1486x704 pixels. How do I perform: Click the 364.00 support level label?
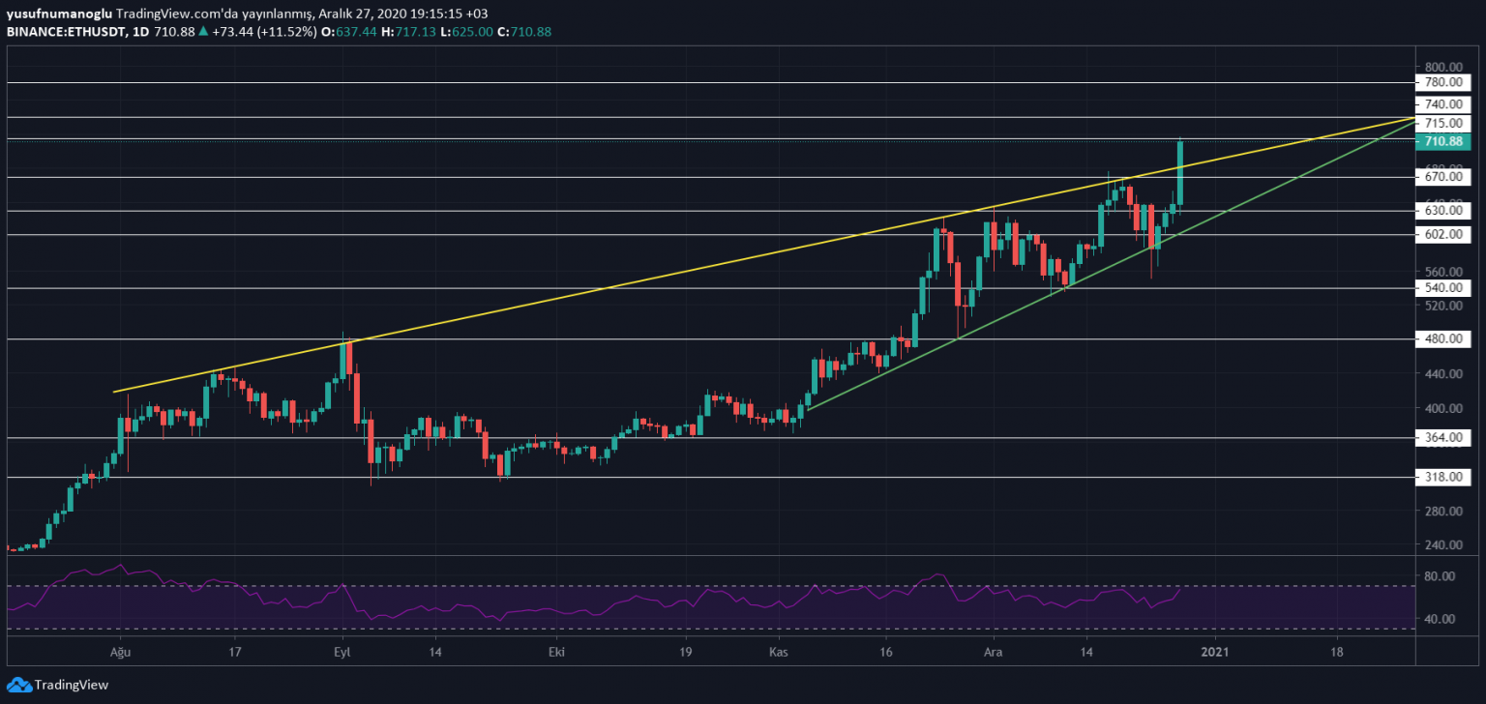pyautogui.click(x=1441, y=438)
